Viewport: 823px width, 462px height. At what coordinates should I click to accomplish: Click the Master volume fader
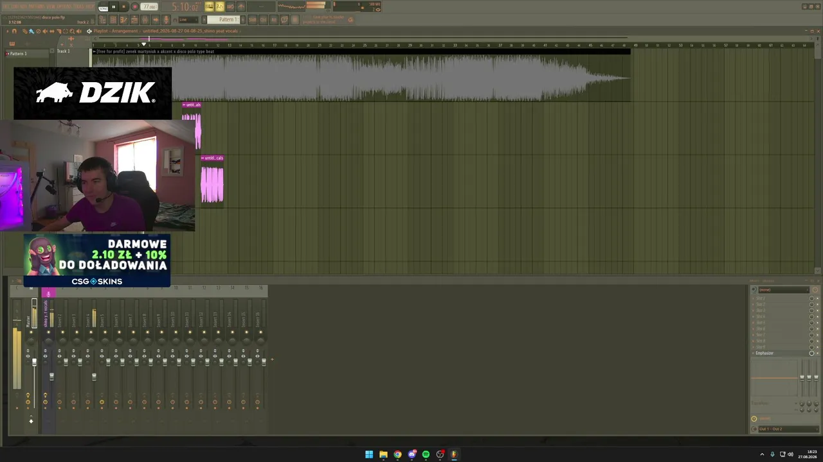[x=35, y=363]
